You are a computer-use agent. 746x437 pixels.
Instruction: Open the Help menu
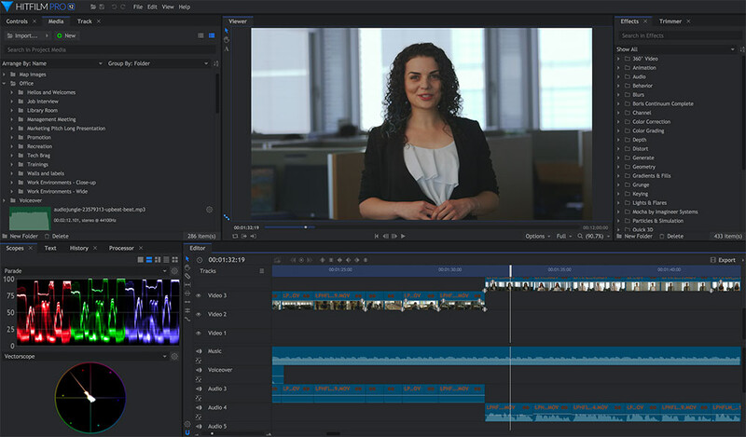click(184, 7)
